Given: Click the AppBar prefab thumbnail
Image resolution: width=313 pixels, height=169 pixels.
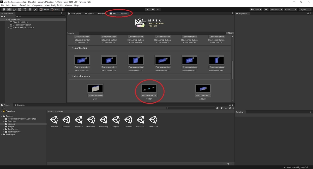Looking at the screenshot, I should coord(203,89).
